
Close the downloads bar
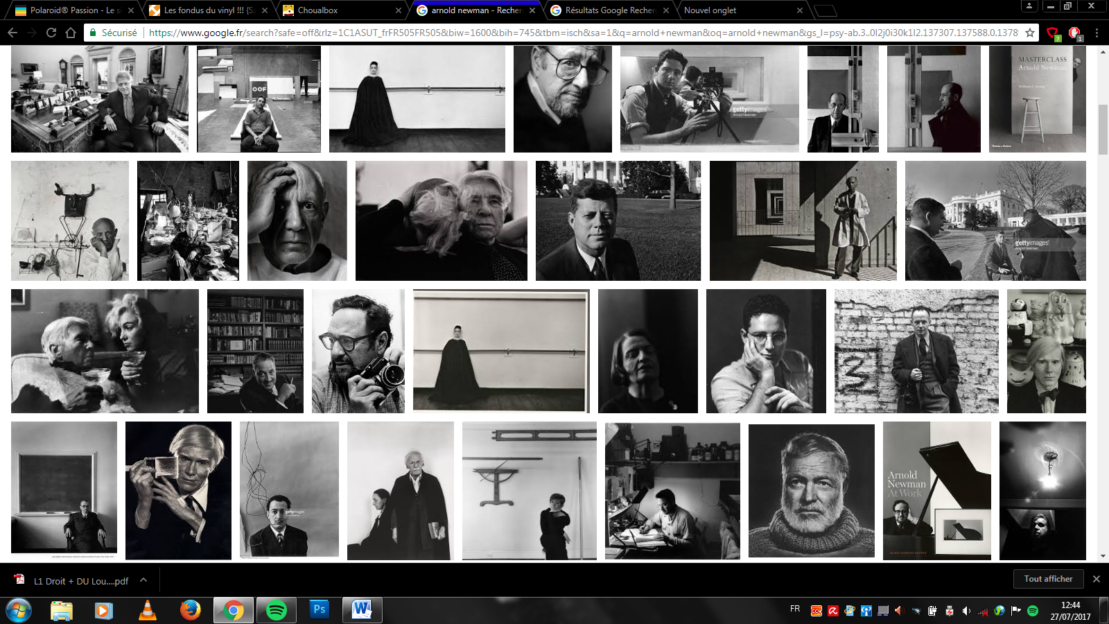pyautogui.click(x=1096, y=579)
